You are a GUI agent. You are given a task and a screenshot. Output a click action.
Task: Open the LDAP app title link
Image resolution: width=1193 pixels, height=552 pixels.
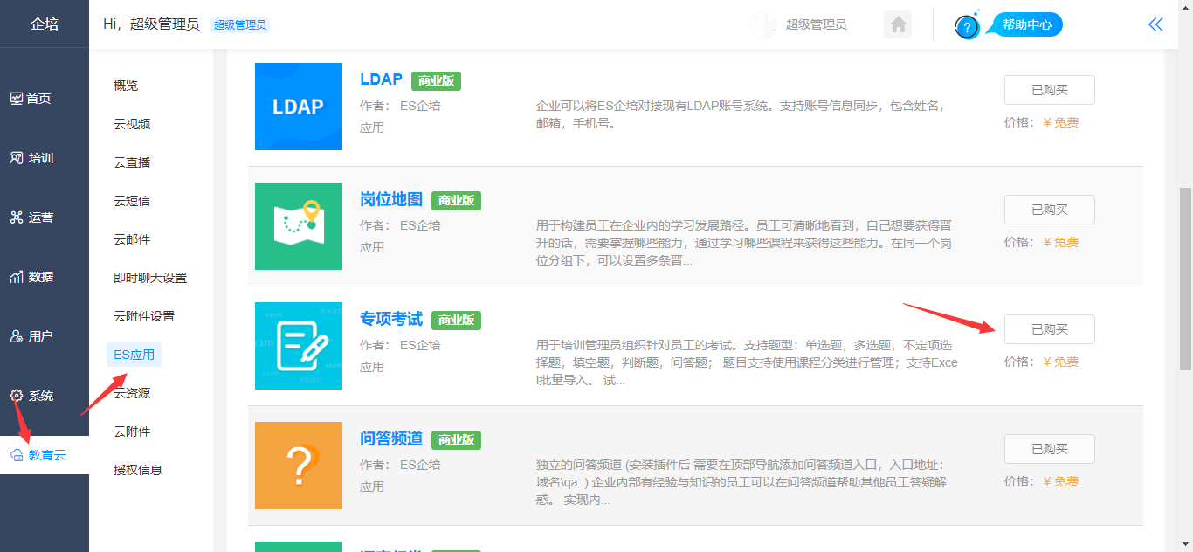tap(381, 79)
